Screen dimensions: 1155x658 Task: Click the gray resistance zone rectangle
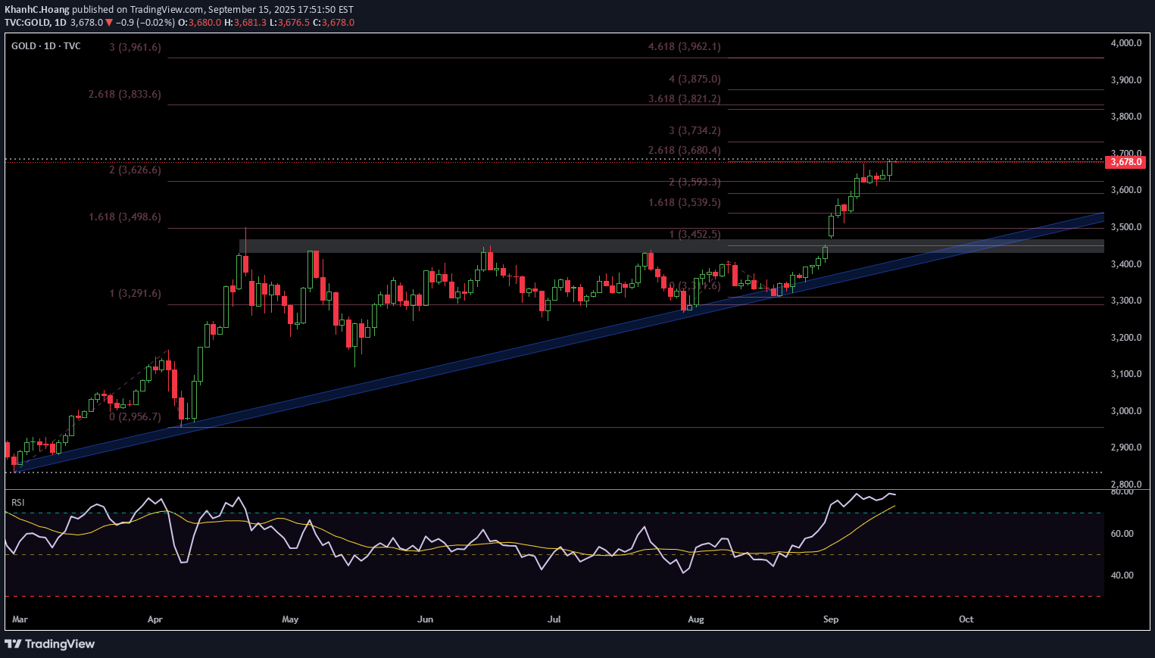coord(530,246)
